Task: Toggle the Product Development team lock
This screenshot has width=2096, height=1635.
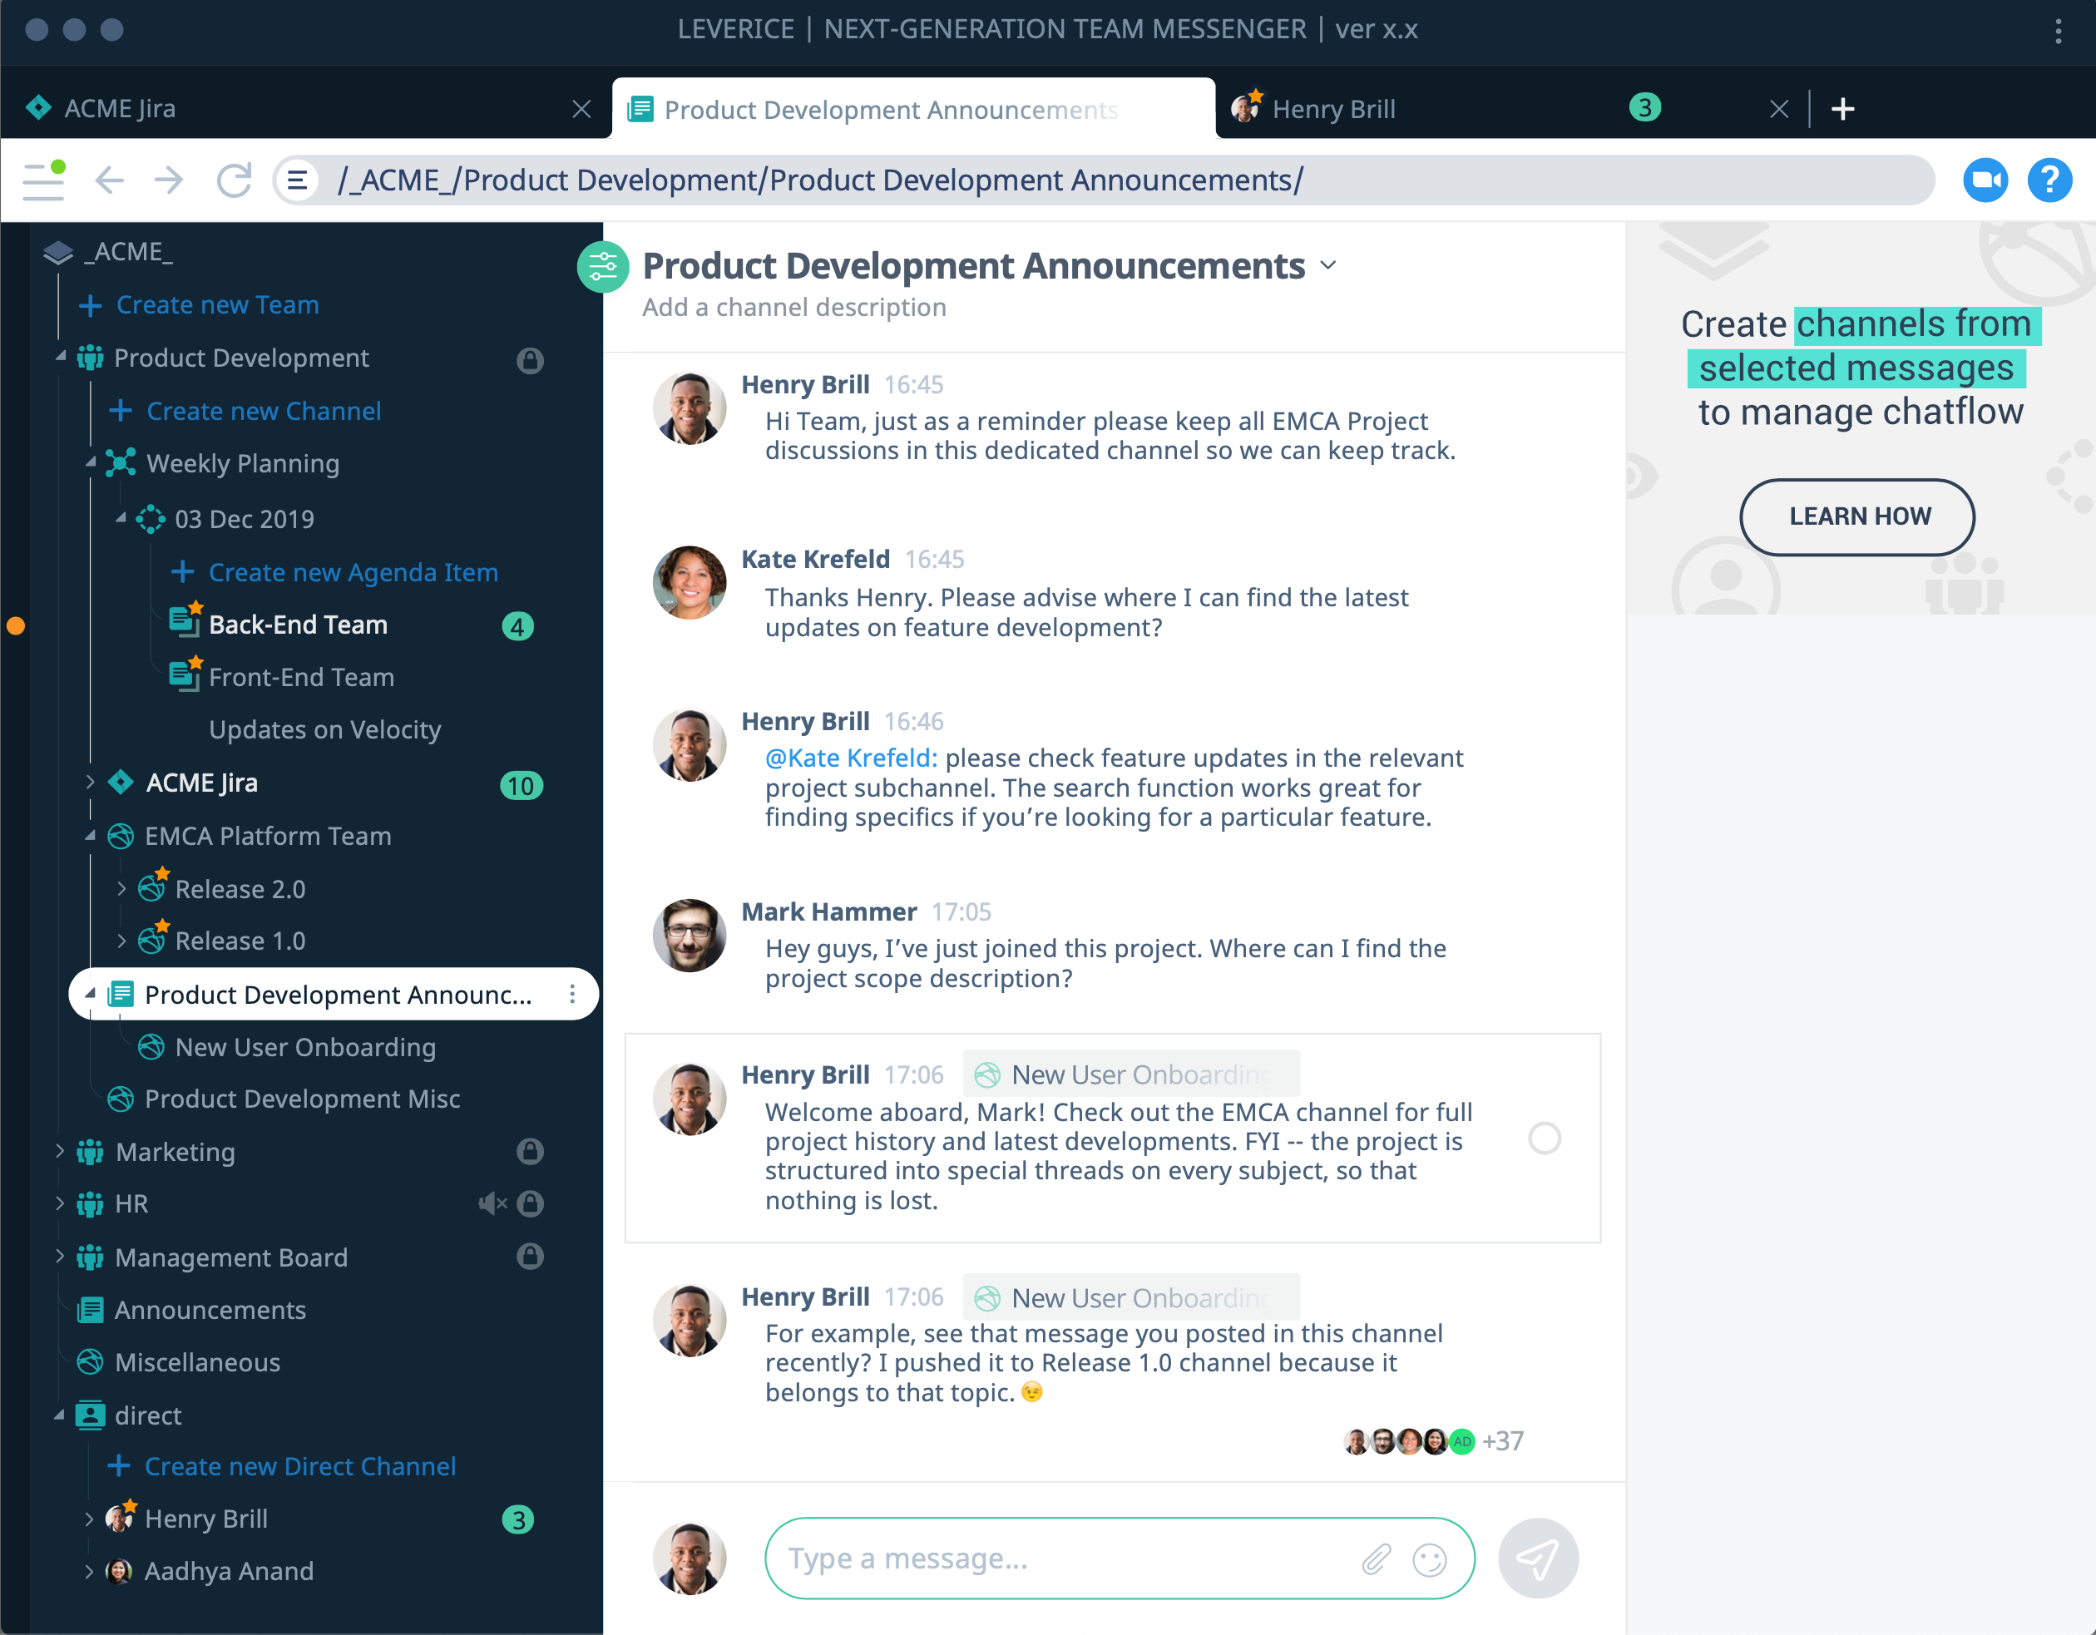Action: click(530, 360)
